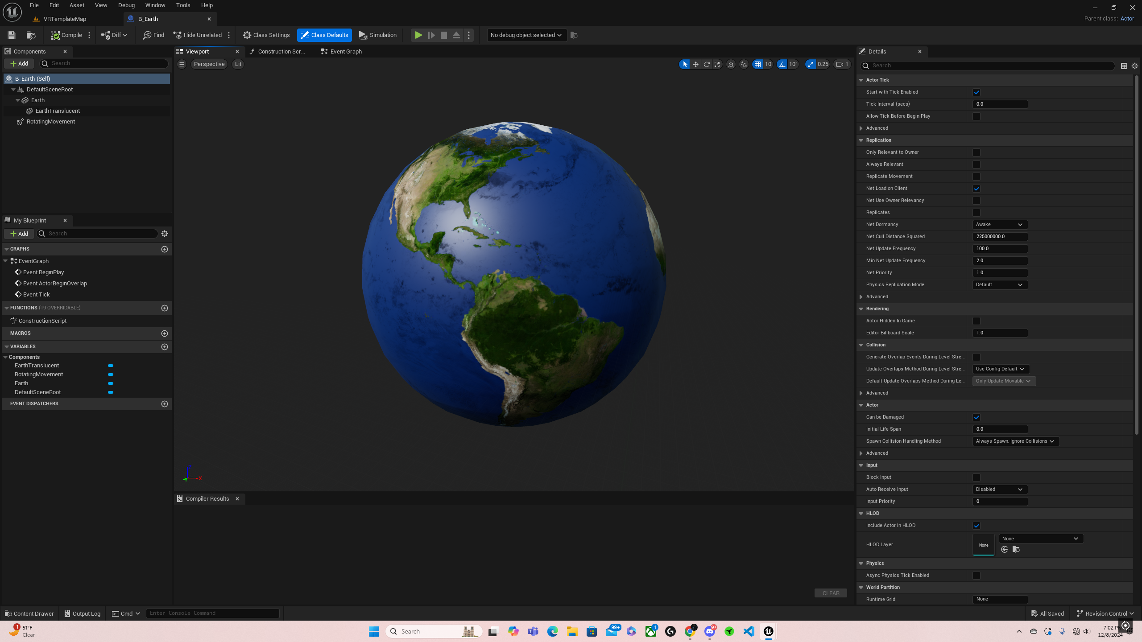Screen dimensions: 1142x642
Task: Check Actor Hidden In Game
Action: click(976, 321)
